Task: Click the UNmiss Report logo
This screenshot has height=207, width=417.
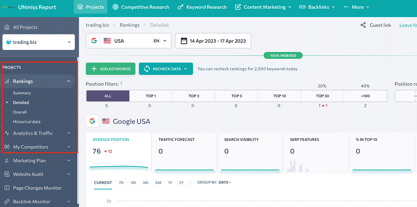Action: (29, 7)
